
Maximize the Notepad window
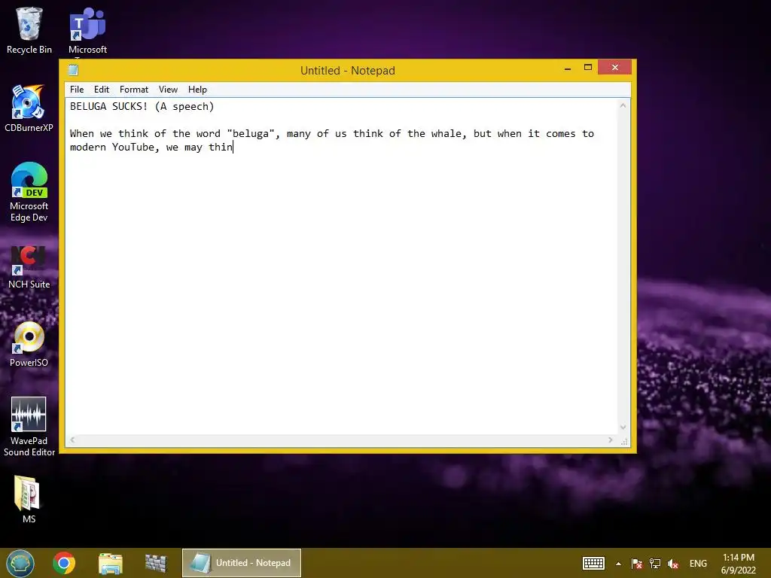(588, 68)
